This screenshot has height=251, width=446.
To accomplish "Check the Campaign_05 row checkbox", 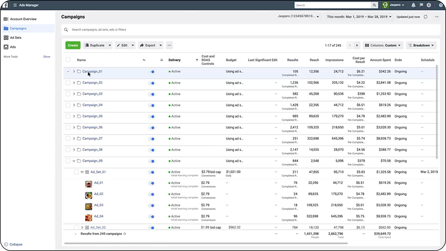I will (x=68, y=116).
